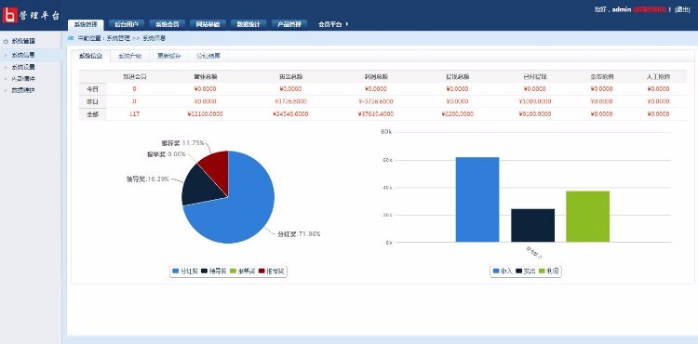Open the navigation tab between 系统会员 and 数据统计
The image size is (698, 344).
[x=208, y=24]
